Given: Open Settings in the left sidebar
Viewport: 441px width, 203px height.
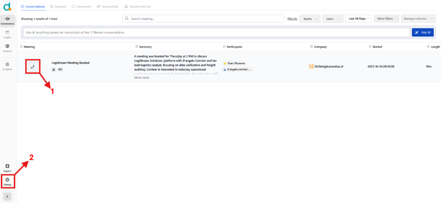Looking at the screenshot, I should (7, 181).
